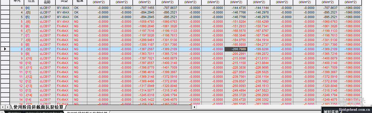Select position cell J[7]
This screenshot has width=372, height=113.
[31, 31]
